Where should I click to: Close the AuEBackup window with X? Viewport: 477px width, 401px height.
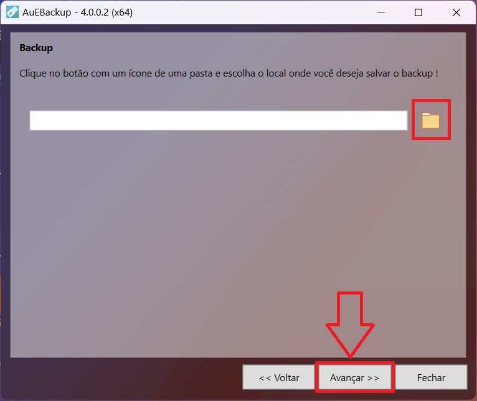[x=456, y=12]
